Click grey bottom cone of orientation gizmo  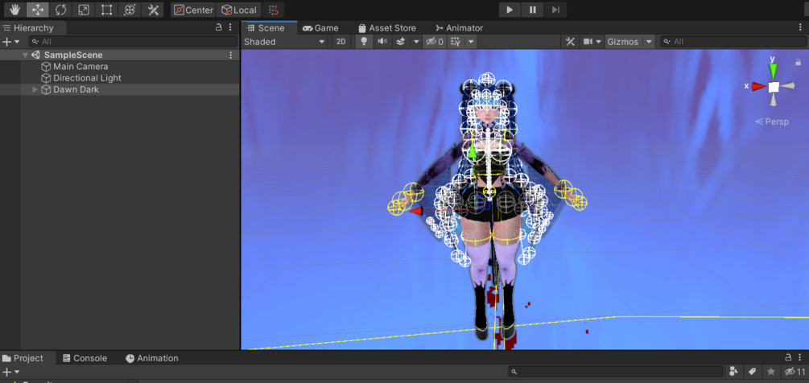(x=773, y=101)
